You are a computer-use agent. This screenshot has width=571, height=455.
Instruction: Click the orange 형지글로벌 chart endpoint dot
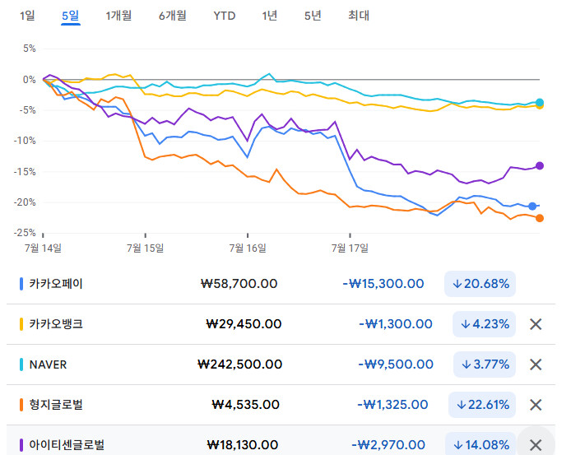pyautogui.click(x=540, y=218)
